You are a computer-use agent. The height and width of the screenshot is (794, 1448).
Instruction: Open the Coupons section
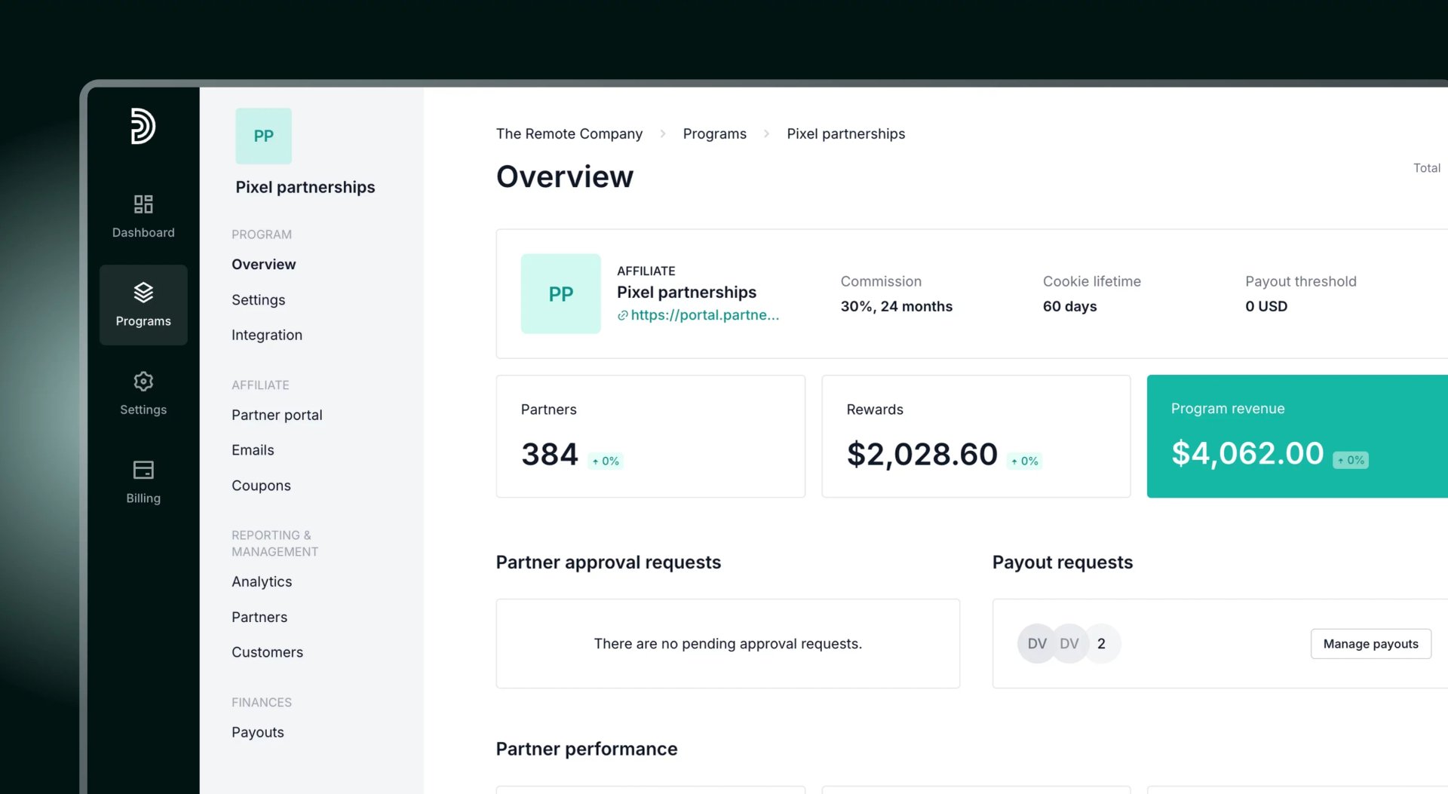coord(261,486)
